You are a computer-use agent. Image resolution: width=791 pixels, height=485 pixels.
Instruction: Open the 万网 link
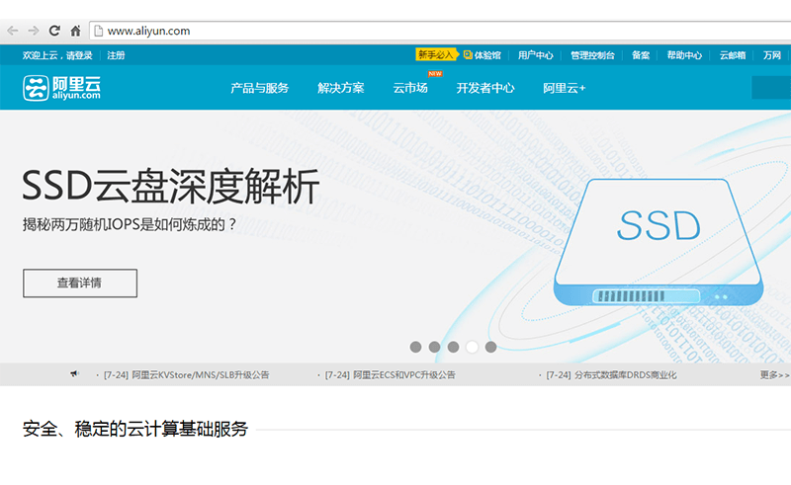coord(772,55)
